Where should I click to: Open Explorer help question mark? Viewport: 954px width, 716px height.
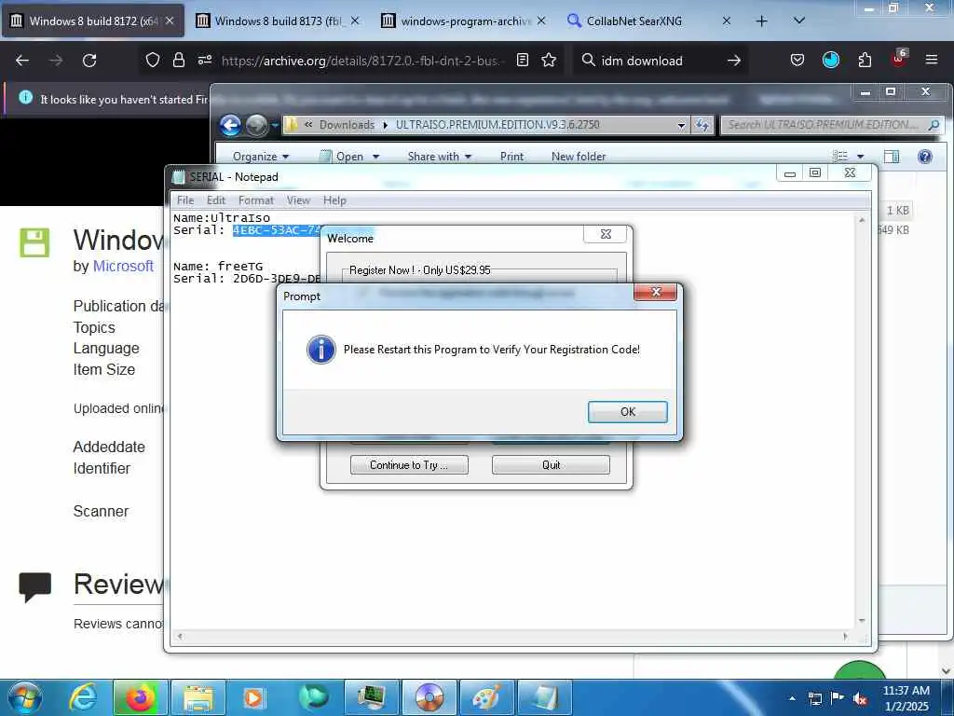pyautogui.click(x=925, y=157)
